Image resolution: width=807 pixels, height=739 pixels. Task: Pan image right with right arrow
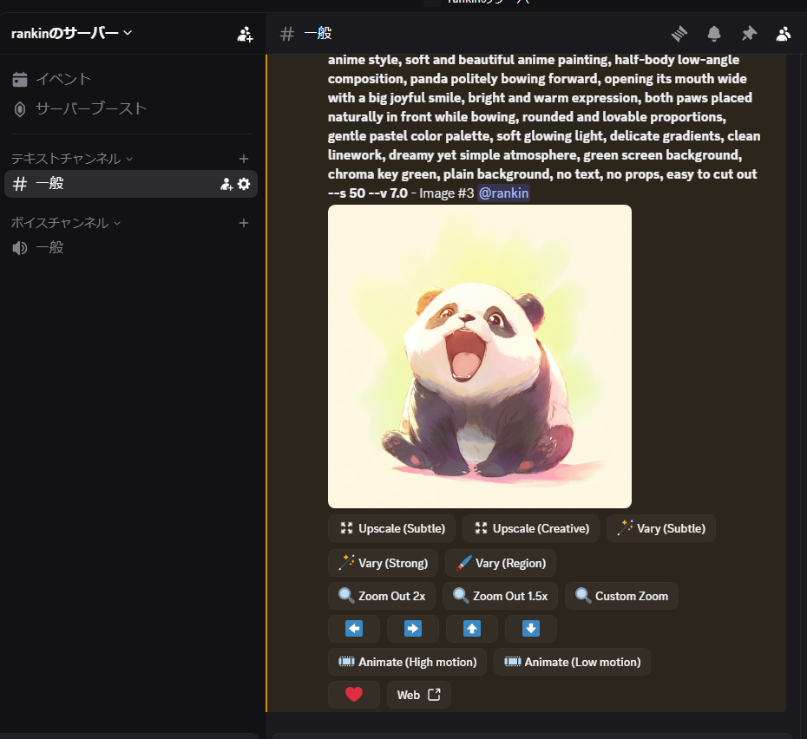click(413, 629)
